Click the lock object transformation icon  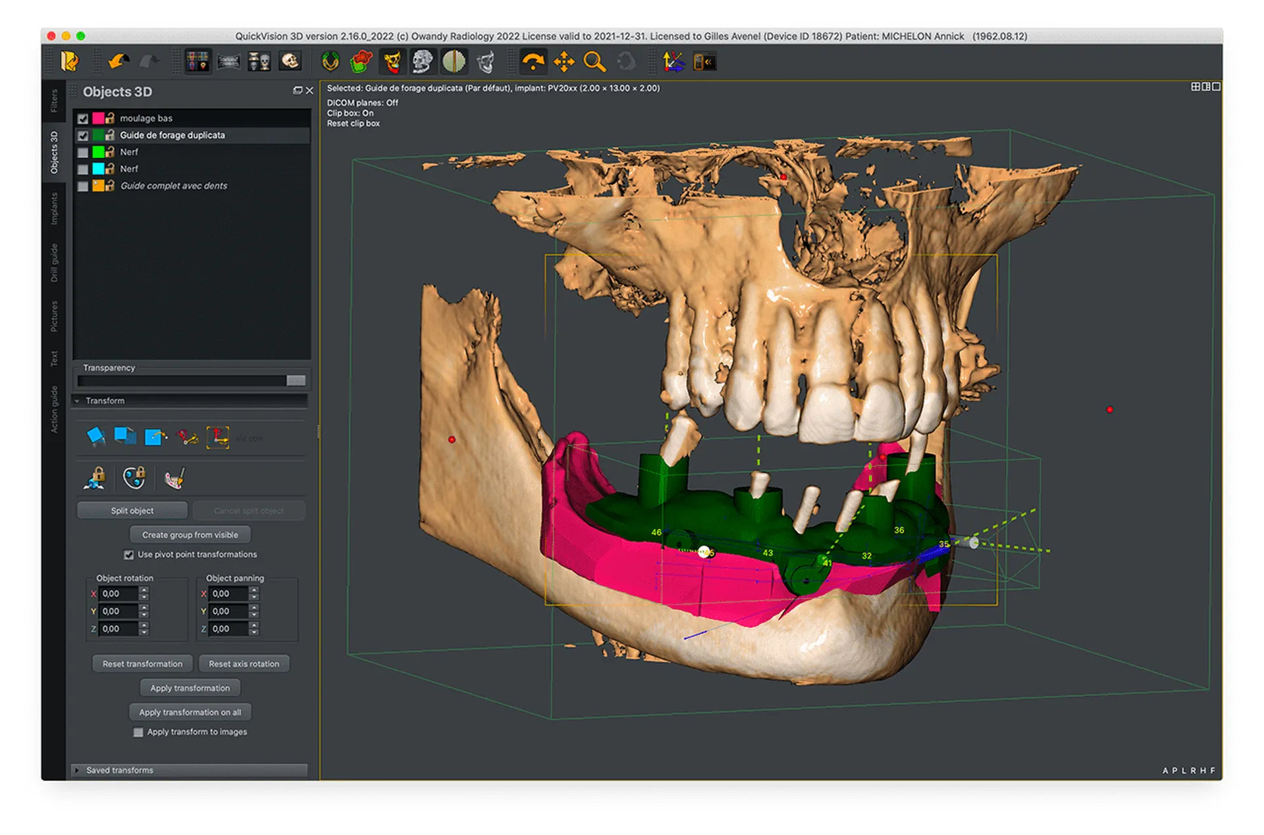(93, 478)
